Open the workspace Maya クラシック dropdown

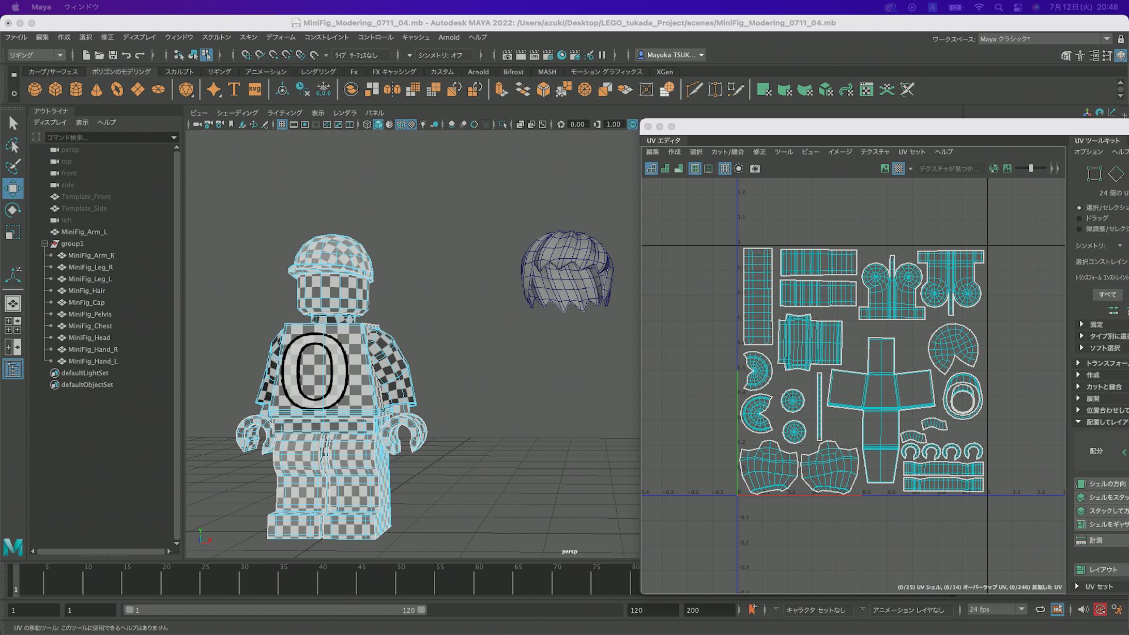pyautogui.click(x=1045, y=39)
